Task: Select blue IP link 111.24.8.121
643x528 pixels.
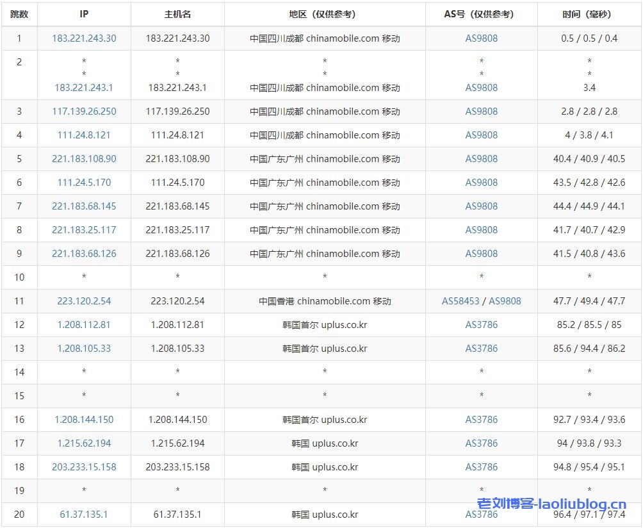Action: (84, 135)
